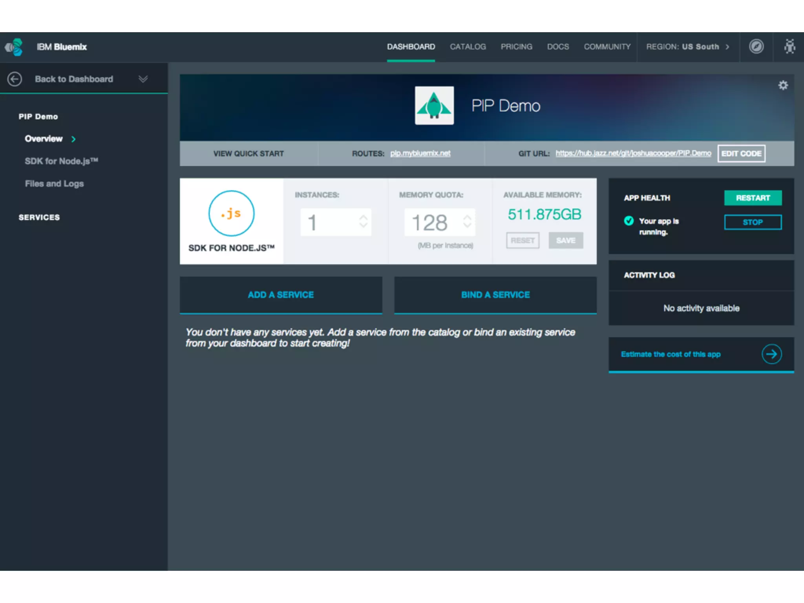Click the back arrow circle icon
804x603 pixels.
point(15,79)
